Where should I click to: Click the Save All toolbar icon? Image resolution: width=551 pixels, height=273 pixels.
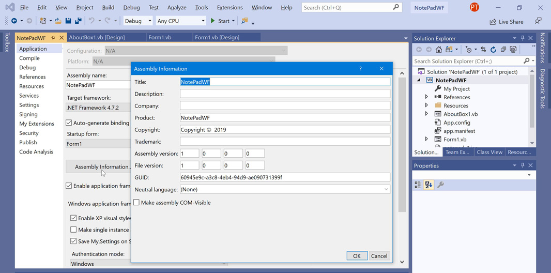(x=78, y=21)
